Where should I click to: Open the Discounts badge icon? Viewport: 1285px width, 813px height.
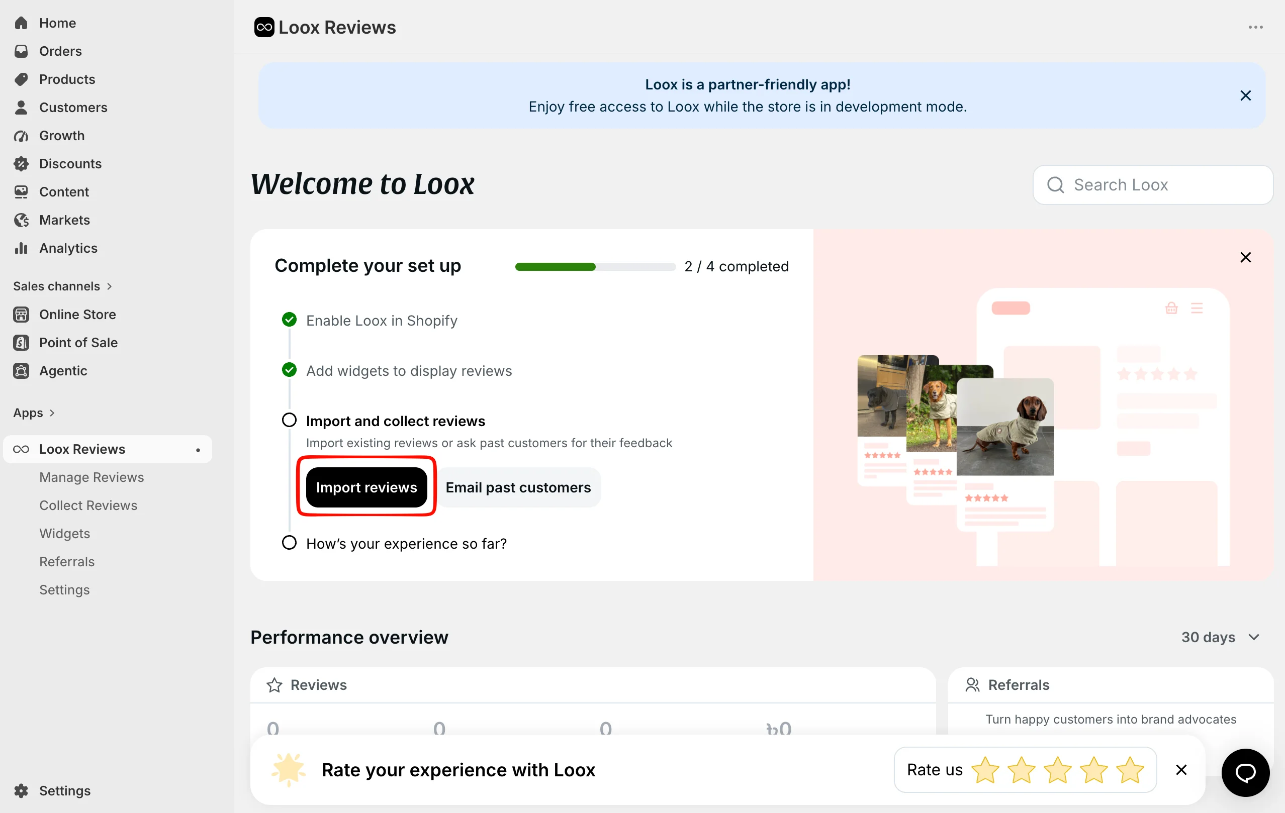coord(21,164)
